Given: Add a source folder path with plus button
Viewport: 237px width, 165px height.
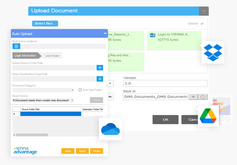Looking at the screenshot, I should click(x=100, y=68).
